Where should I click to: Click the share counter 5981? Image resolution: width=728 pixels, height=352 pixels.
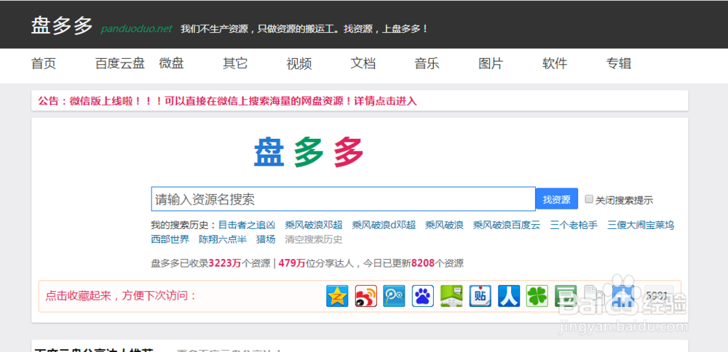pyautogui.click(x=660, y=296)
